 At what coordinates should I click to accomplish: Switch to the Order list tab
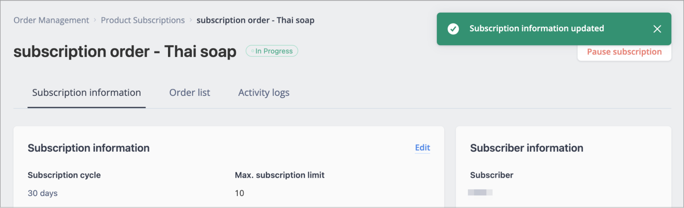tap(190, 93)
